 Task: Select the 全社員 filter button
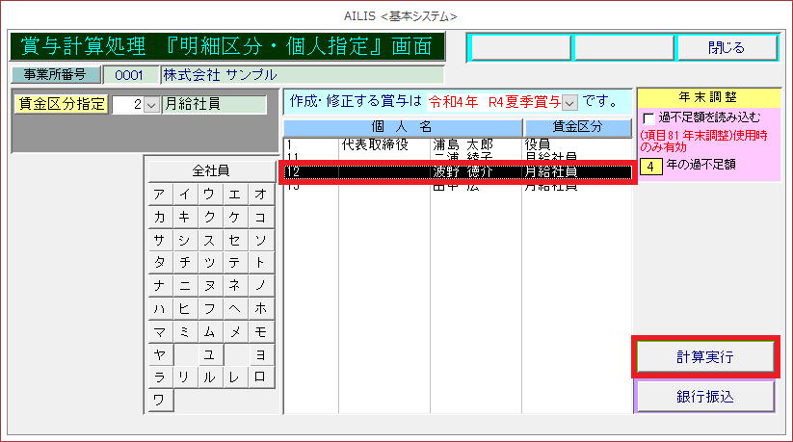(x=210, y=170)
